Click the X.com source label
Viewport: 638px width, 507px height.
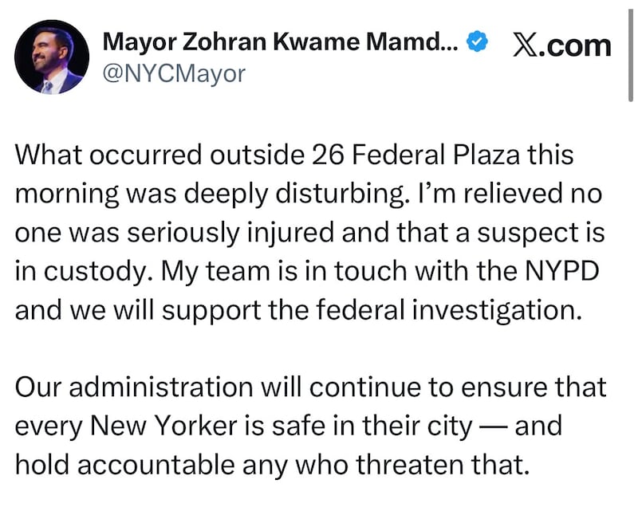click(x=562, y=45)
